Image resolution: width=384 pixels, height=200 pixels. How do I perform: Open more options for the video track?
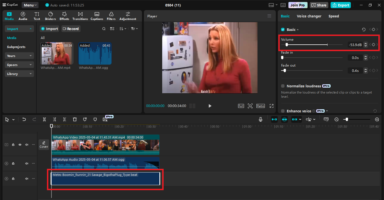(x=33, y=145)
